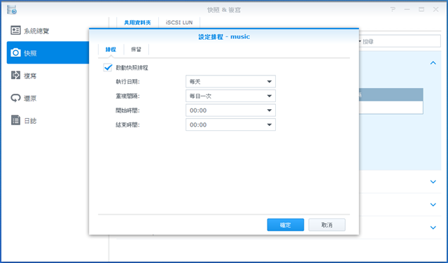Switch to 保留 retention tab
This screenshot has height=263, width=448.
136,50
